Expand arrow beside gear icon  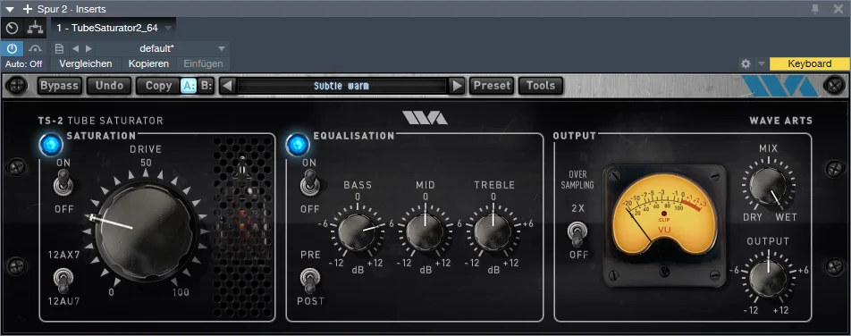pyautogui.click(x=762, y=64)
